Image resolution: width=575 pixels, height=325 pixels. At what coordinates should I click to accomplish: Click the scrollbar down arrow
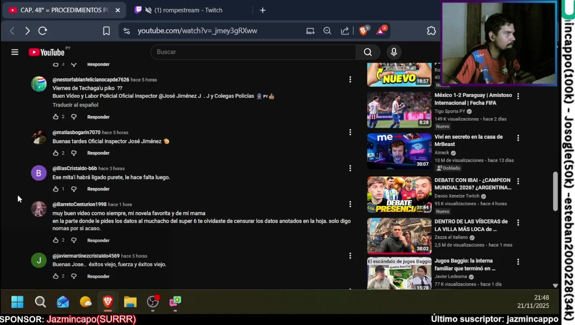(555, 286)
